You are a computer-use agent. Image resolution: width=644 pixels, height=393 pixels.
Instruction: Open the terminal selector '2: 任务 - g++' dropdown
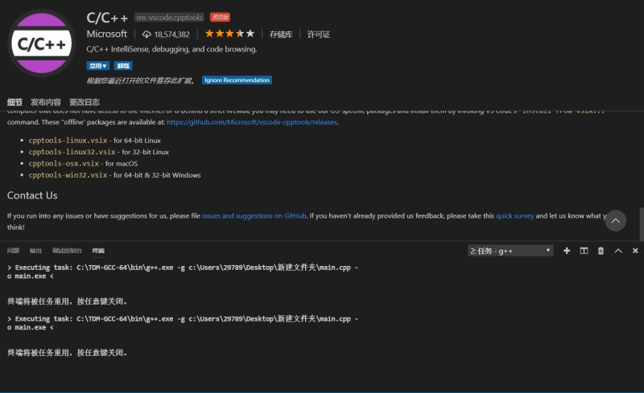pyautogui.click(x=510, y=251)
